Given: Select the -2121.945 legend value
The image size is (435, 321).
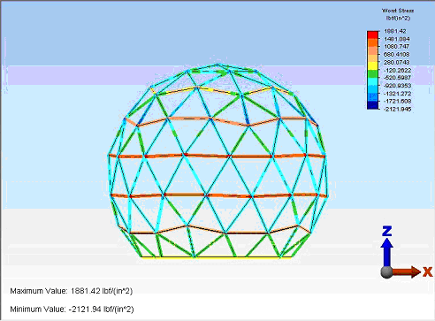Looking at the screenshot, I should [x=397, y=109].
